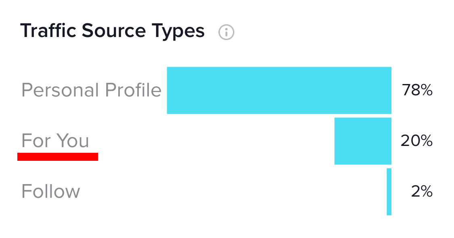Click the red underline beneath For You
Viewport: 454px width, 238px height.
pos(58,157)
